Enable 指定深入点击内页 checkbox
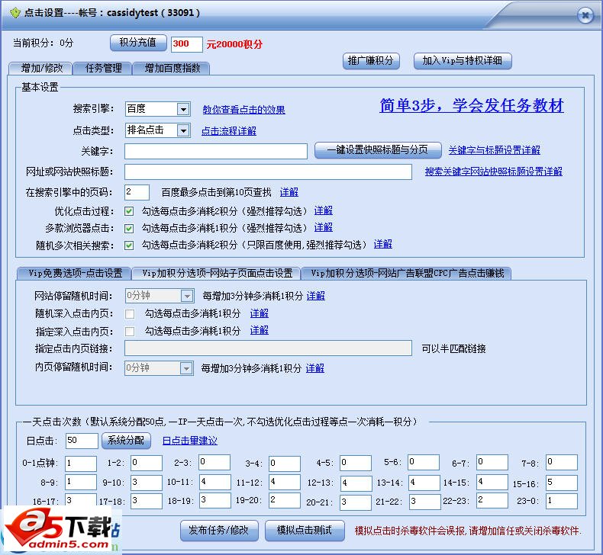 coord(130,331)
